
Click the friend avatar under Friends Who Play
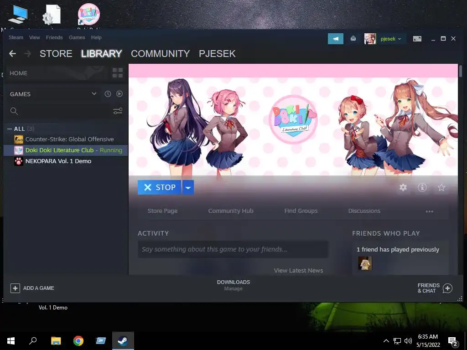pyautogui.click(x=364, y=263)
